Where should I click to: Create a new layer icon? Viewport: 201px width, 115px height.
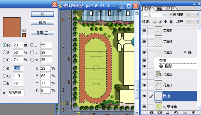pos(185,113)
